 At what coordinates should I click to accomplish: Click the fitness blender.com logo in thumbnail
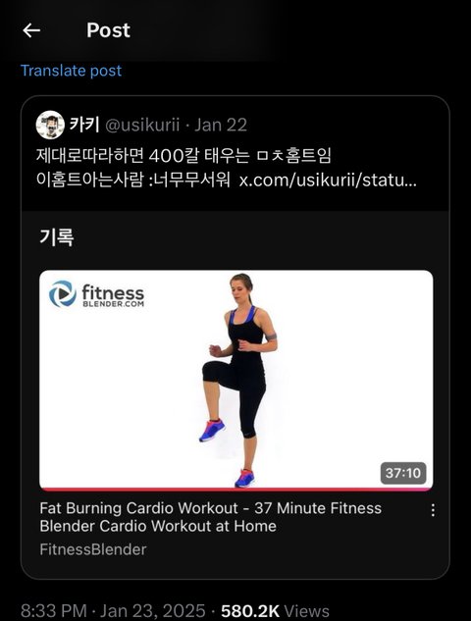tap(97, 294)
